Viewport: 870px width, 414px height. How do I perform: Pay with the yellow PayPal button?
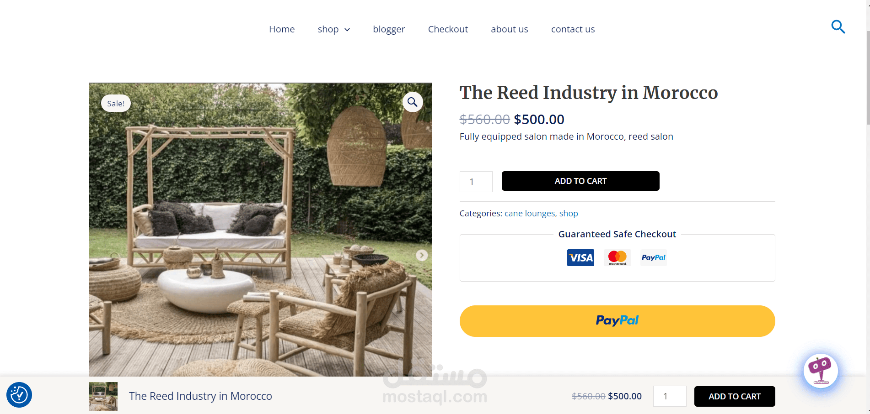617,321
